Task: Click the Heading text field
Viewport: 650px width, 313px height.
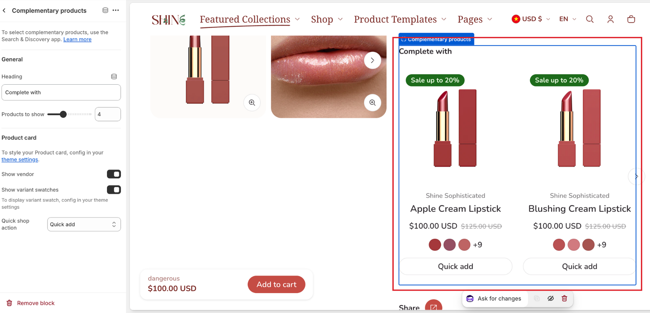Action: [61, 92]
